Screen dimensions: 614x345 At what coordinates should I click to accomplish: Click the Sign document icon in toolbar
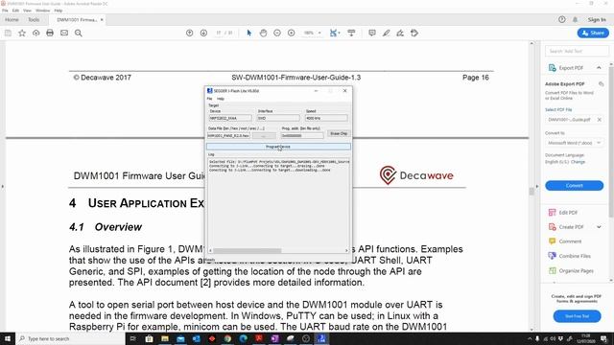[x=400, y=34]
